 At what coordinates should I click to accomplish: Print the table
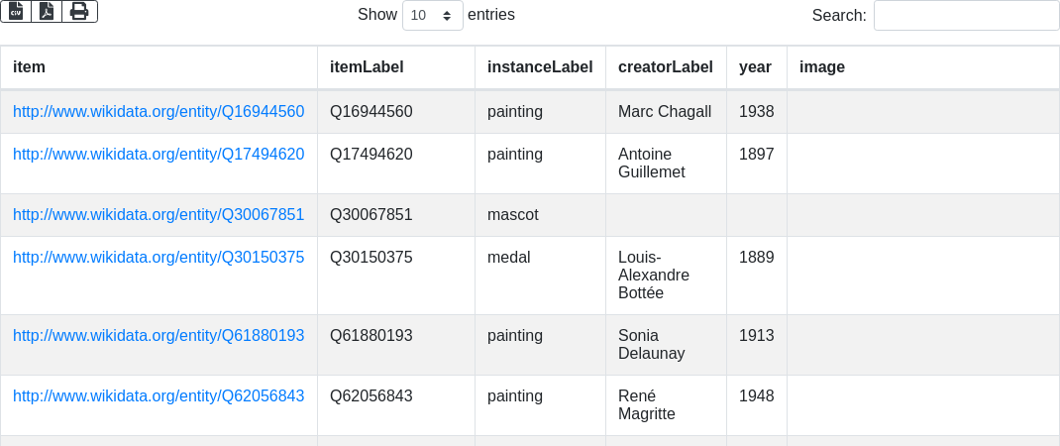coord(79,11)
